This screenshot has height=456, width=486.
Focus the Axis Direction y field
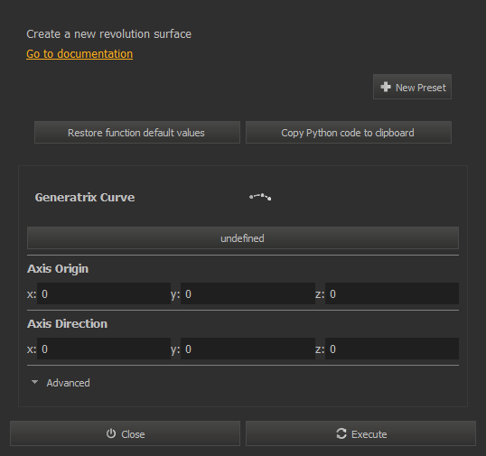(x=248, y=349)
